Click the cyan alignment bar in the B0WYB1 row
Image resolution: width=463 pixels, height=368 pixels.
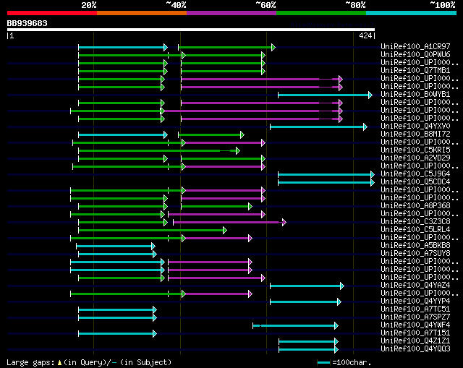[x=325, y=95]
